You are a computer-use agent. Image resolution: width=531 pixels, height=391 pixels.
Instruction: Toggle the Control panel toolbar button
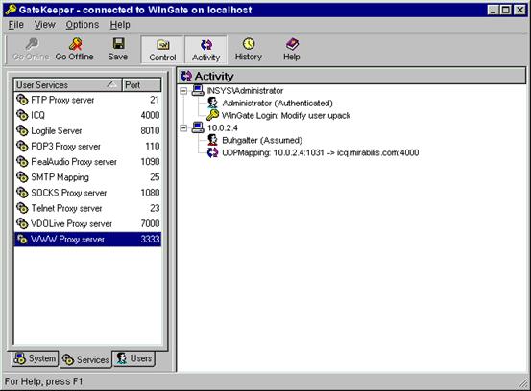162,50
